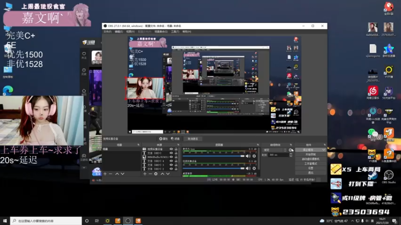Open transition properties gear in Scene Transitions
Viewport: 401px width, 225px height.
click(x=290, y=150)
